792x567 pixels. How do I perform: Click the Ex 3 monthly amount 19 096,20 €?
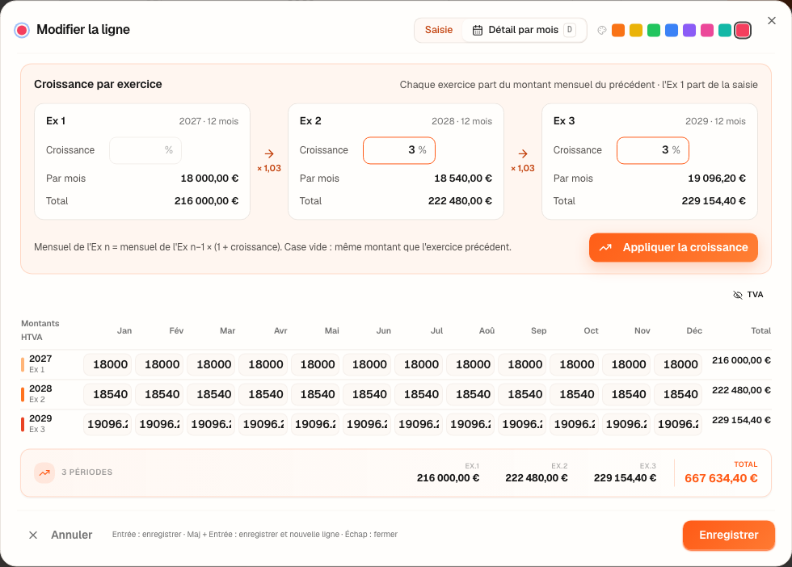(716, 178)
